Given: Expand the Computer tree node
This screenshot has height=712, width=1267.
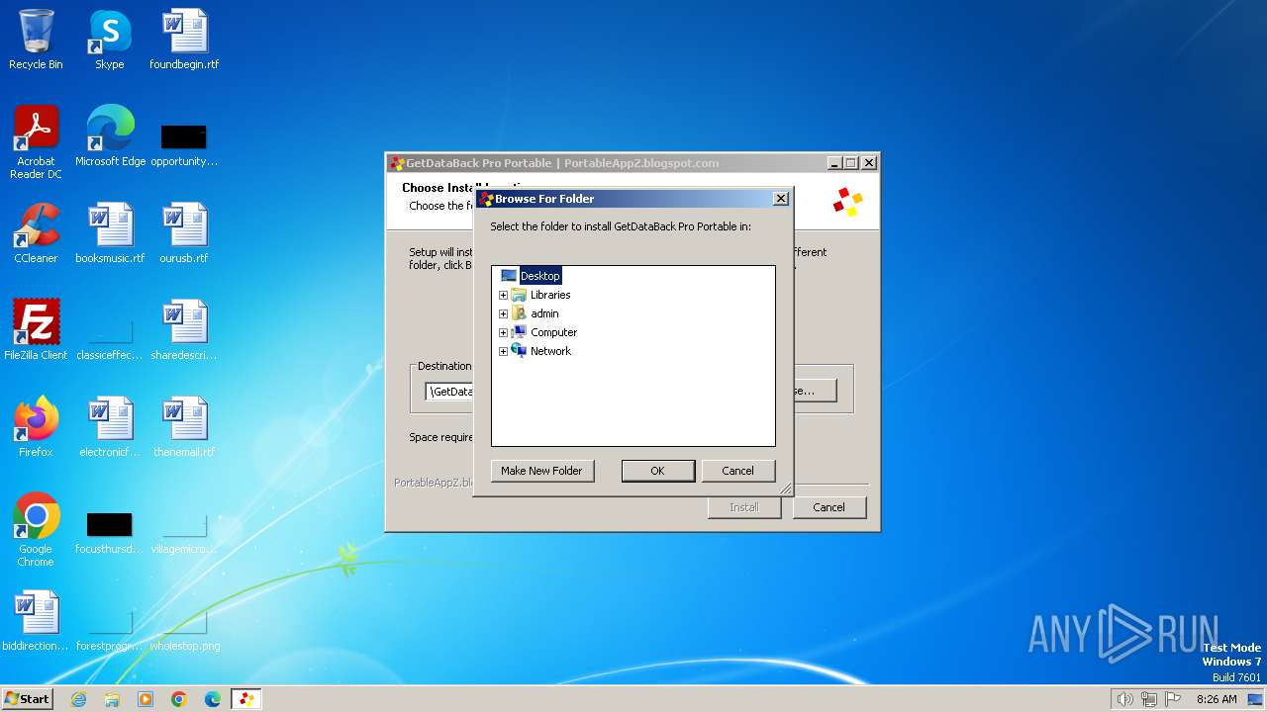Looking at the screenshot, I should [x=503, y=332].
